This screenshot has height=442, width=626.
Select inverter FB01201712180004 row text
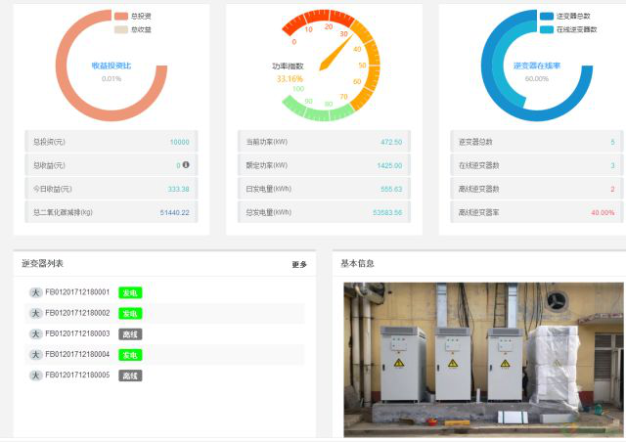[77, 354]
